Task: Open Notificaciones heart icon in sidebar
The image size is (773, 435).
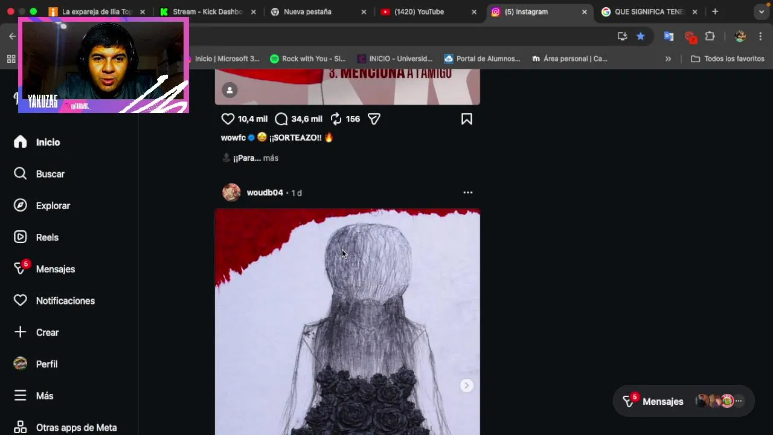Action: coord(21,301)
